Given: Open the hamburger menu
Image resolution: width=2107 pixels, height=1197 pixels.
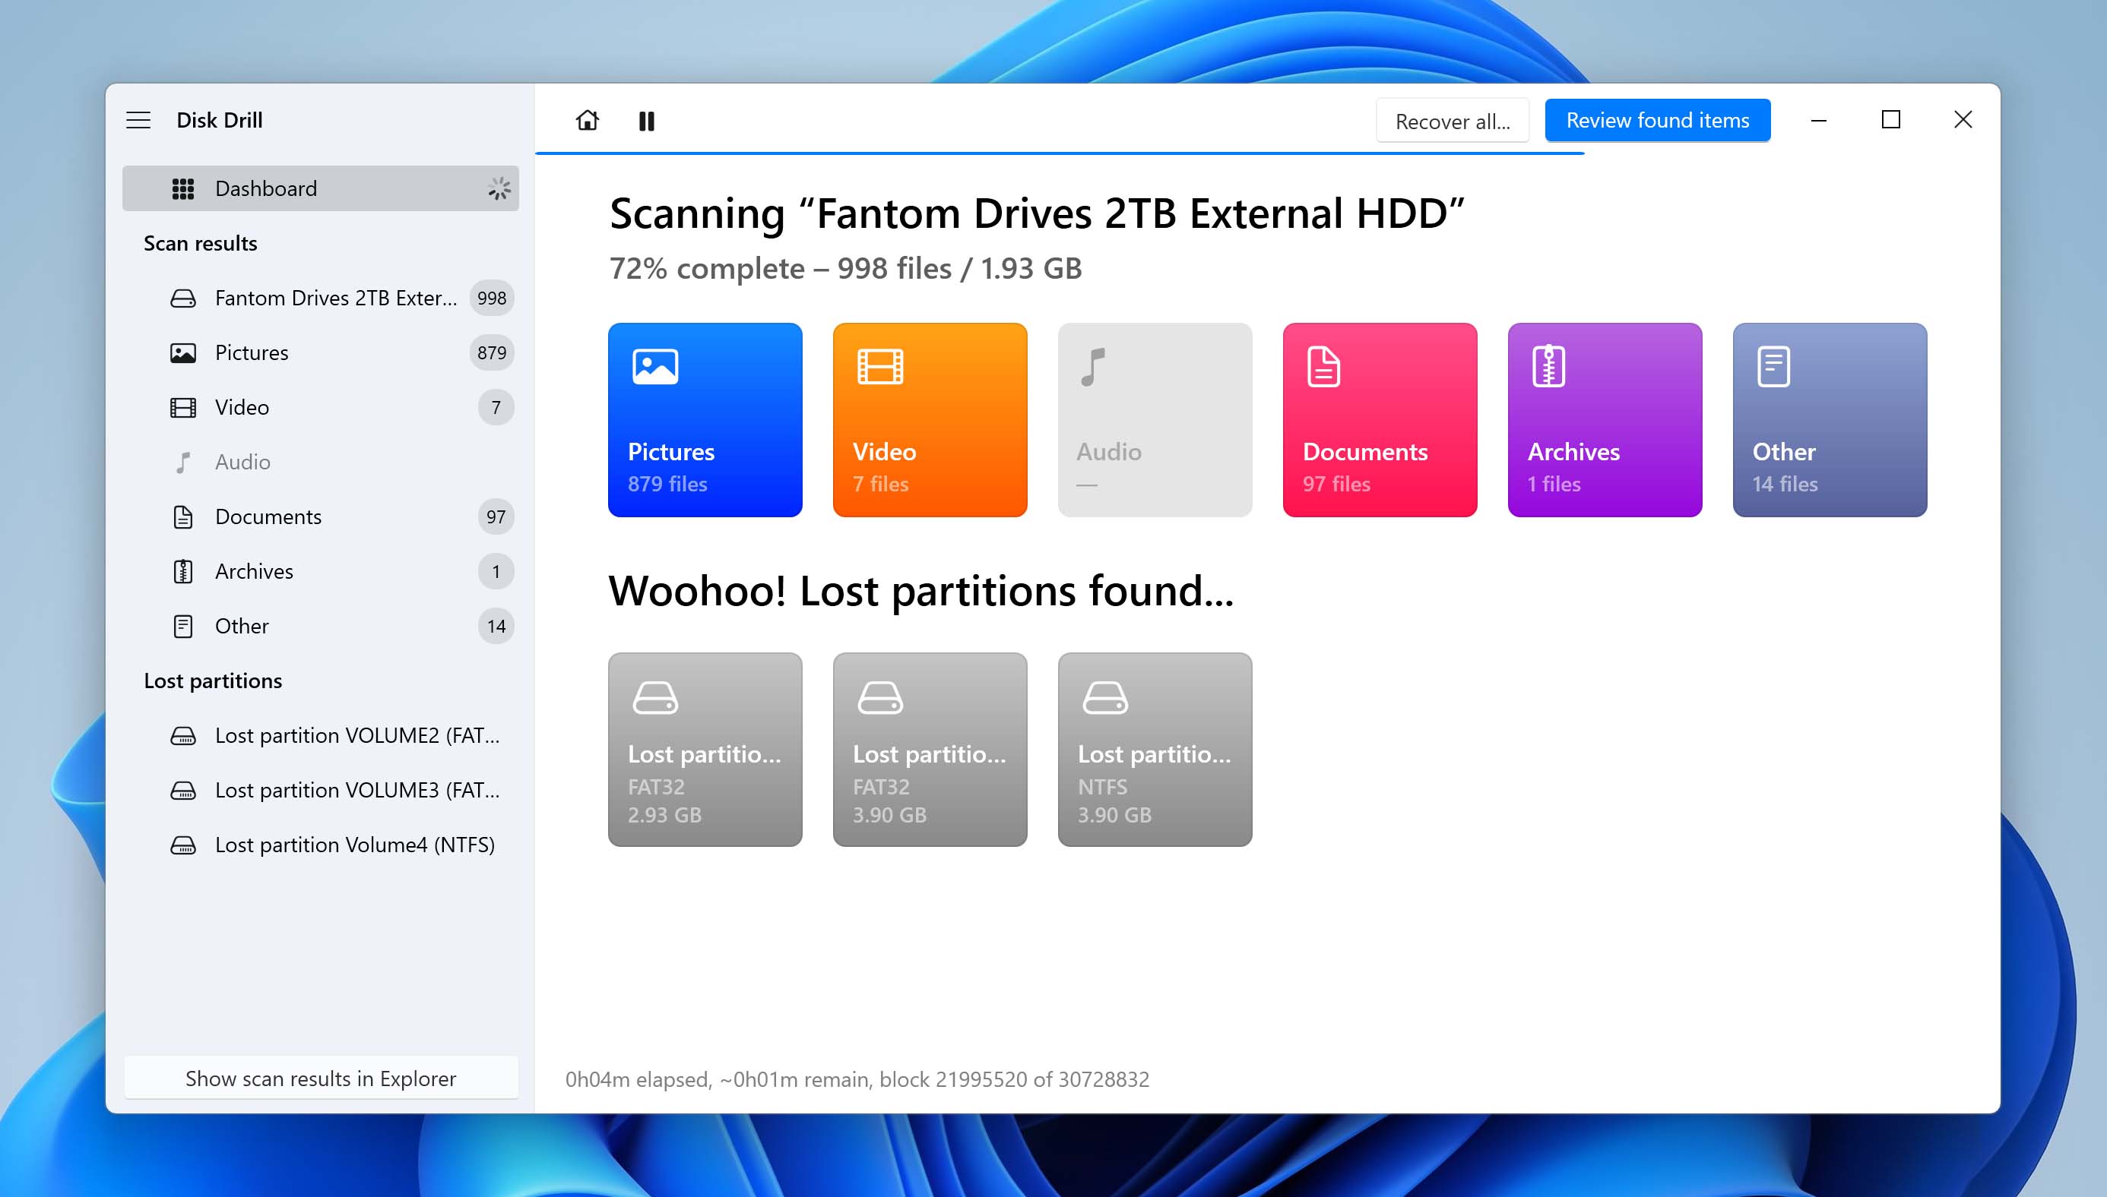Looking at the screenshot, I should point(139,118).
